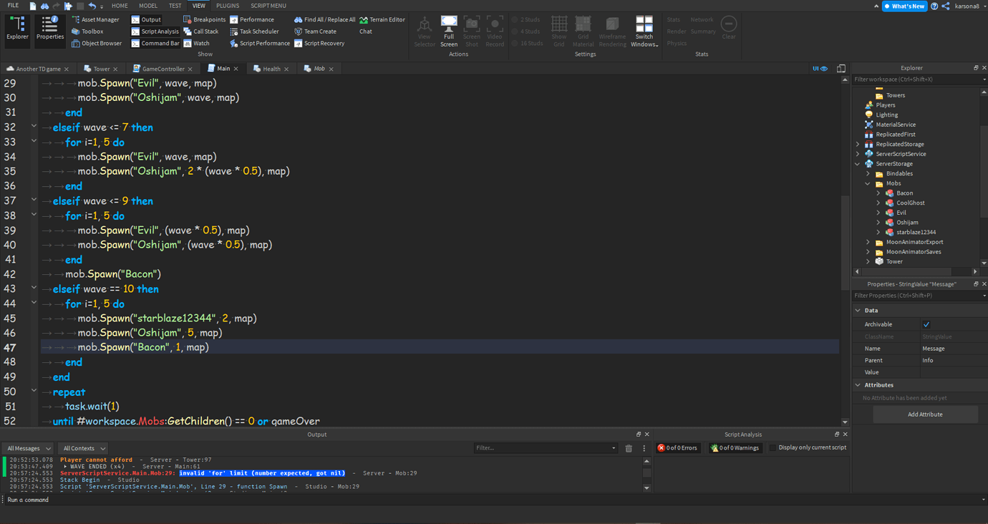The width and height of the screenshot is (988, 524).
Task: Click 0 of 0 Errors filter
Action: click(677, 448)
